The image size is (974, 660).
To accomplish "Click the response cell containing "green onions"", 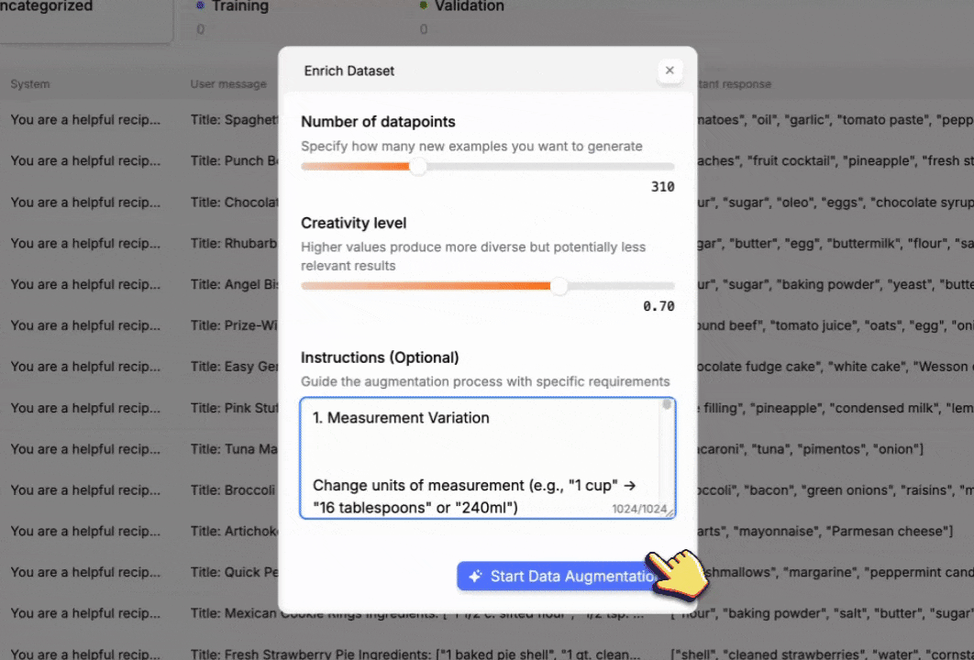I will 836,489.
